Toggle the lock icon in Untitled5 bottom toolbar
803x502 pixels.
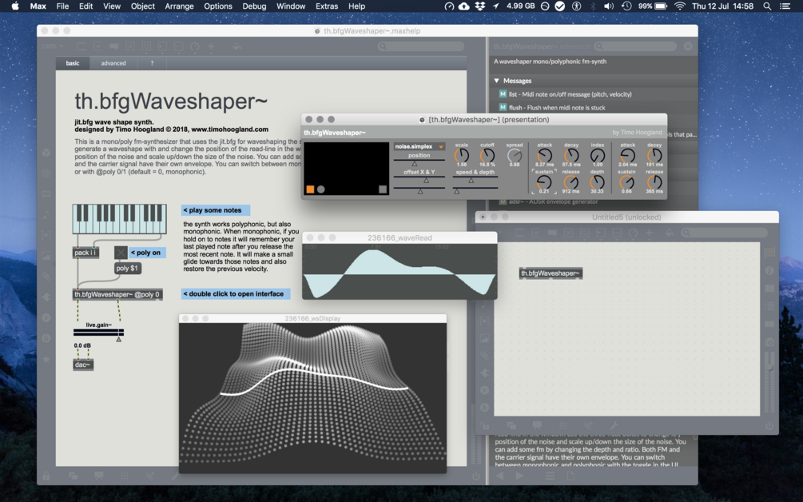pyautogui.click(x=485, y=425)
